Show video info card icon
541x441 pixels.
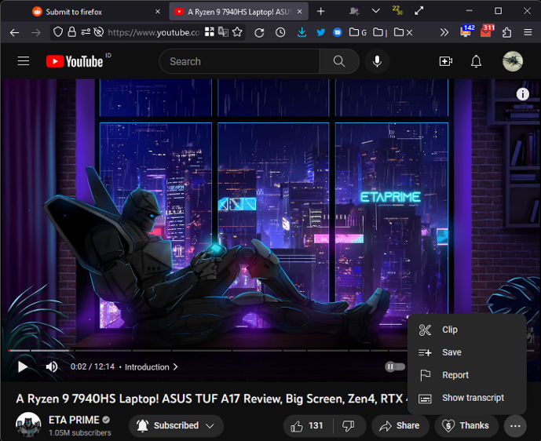click(x=522, y=94)
